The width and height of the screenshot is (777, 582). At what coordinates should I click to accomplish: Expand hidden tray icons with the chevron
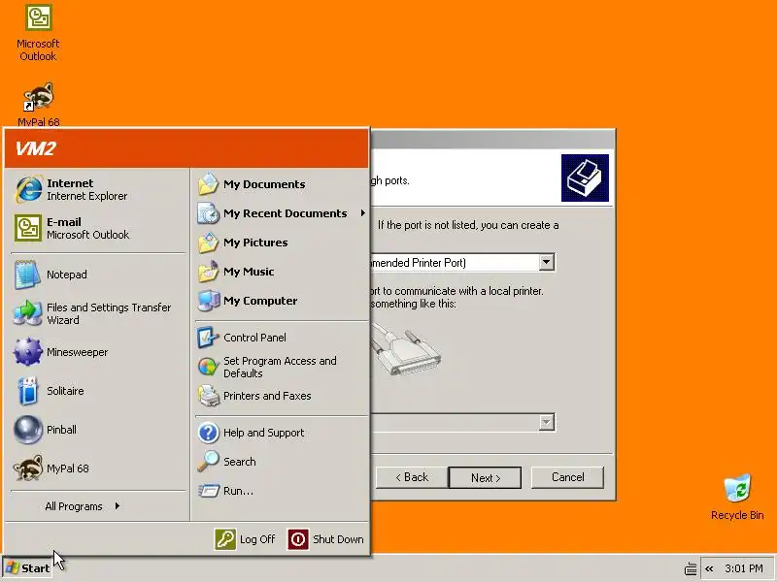click(x=709, y=568)
